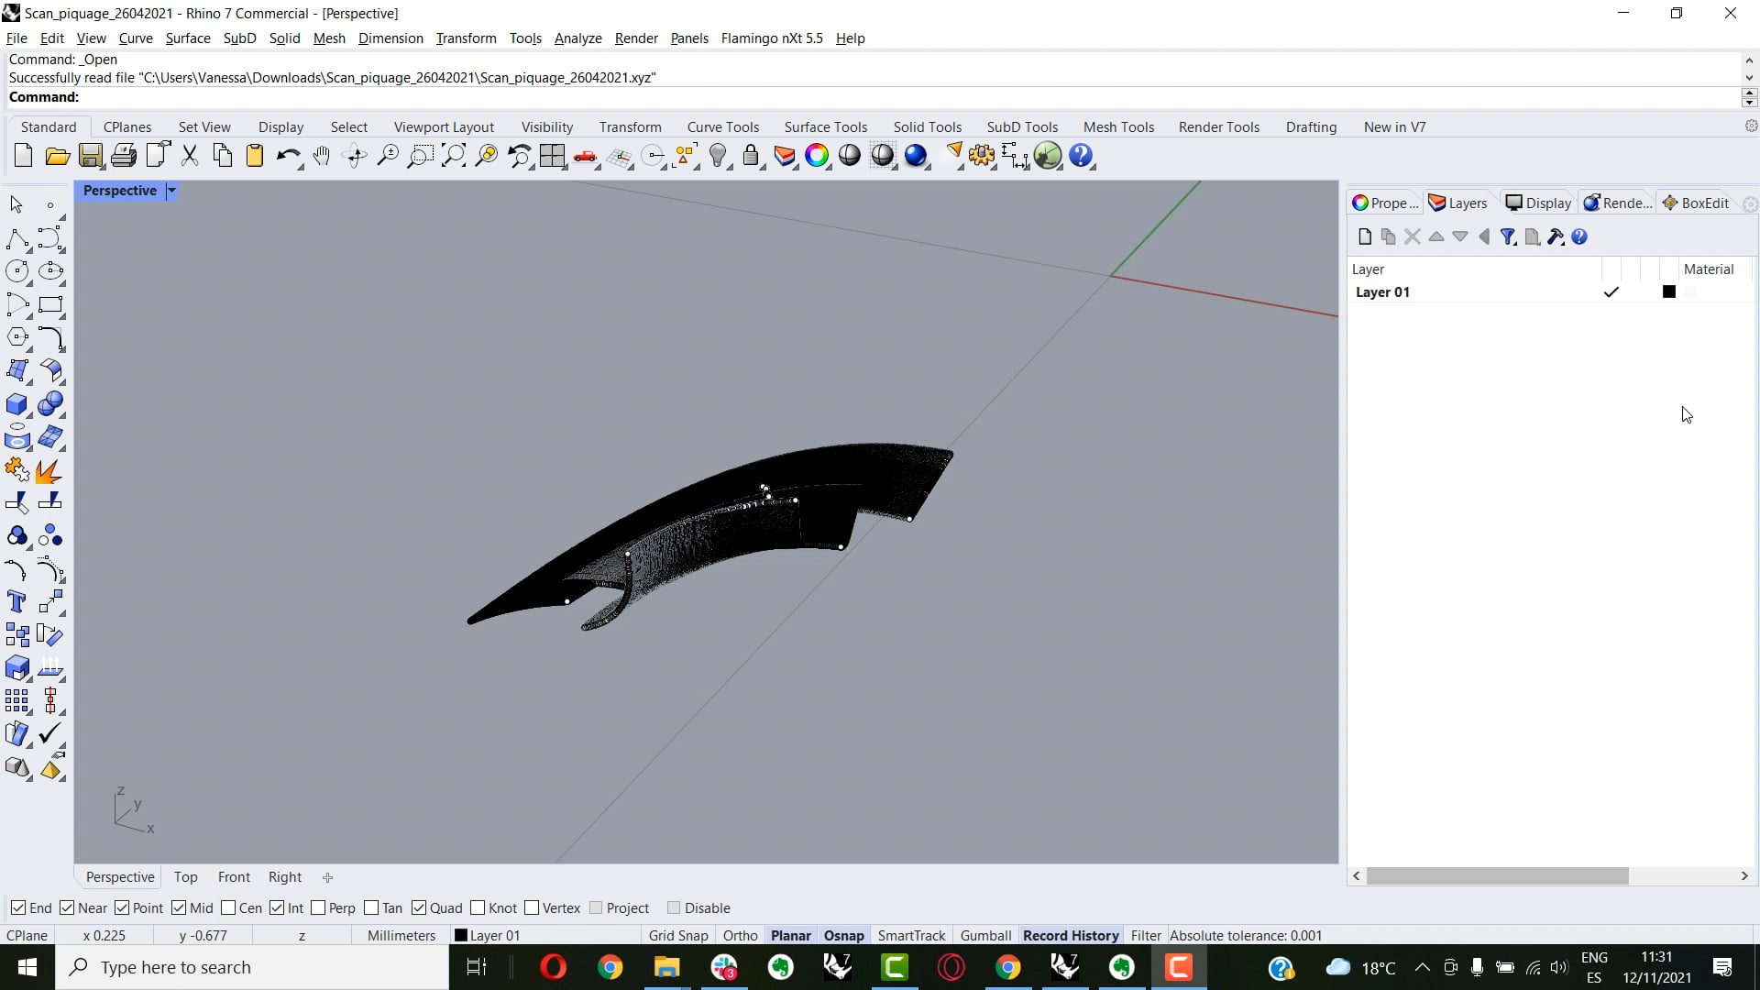The height and width of the screenshot is (990, 1760).
Task: Select the Text tool in left sidebar
Action: click(16, 602)
